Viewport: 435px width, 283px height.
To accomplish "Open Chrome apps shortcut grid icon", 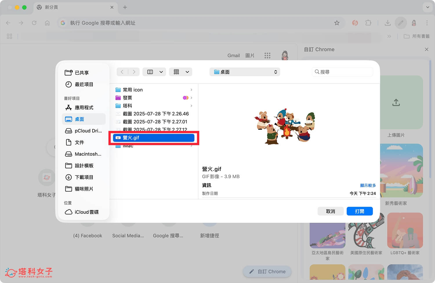I will 9,36.
